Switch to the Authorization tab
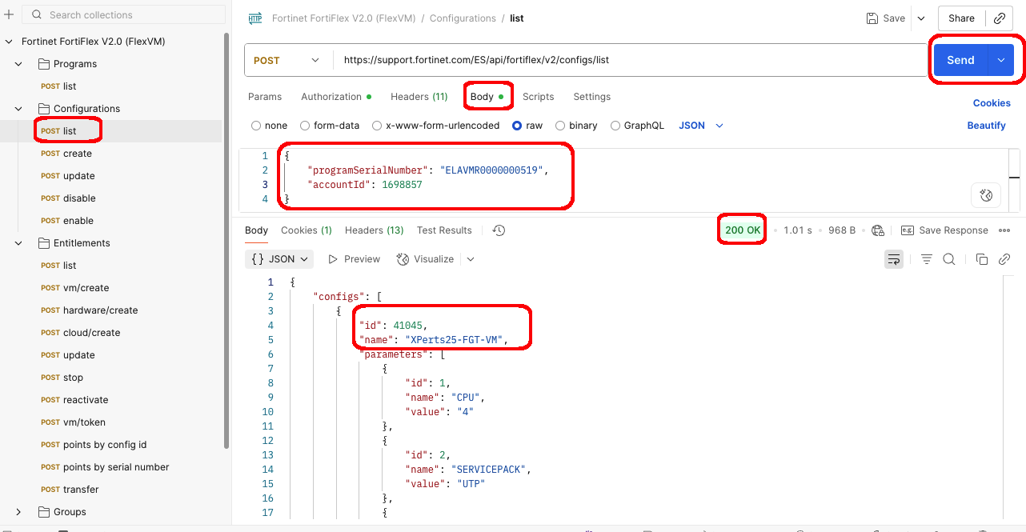This screenshot has height=532, width=1026. click(336, 97)
